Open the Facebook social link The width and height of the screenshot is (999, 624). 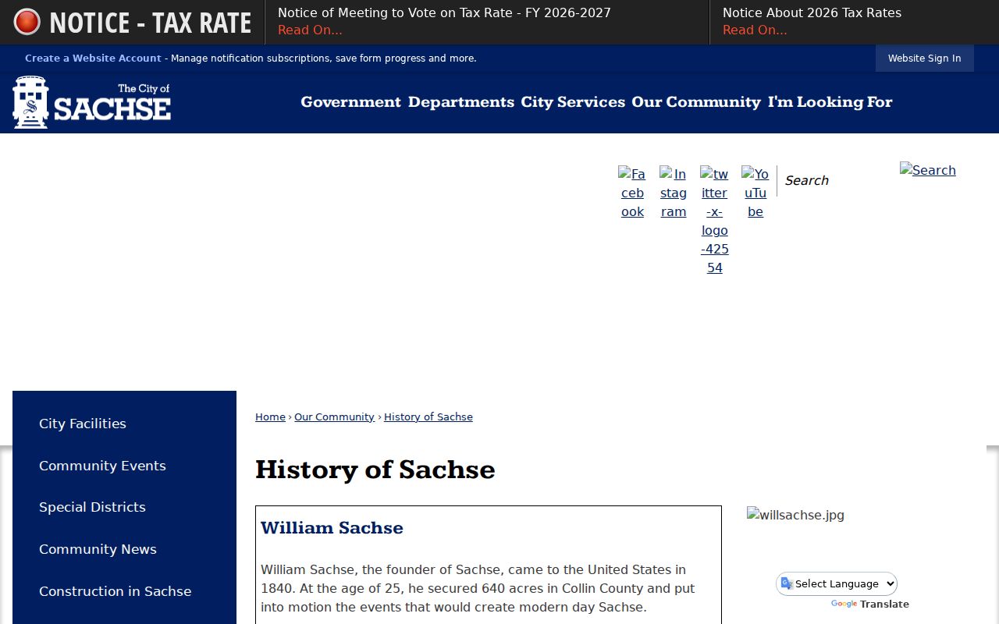coord(632,193)
